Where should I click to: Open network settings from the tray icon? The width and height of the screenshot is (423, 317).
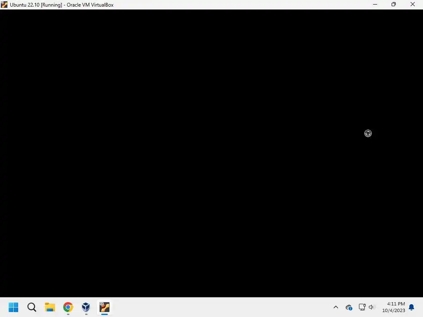362,307
